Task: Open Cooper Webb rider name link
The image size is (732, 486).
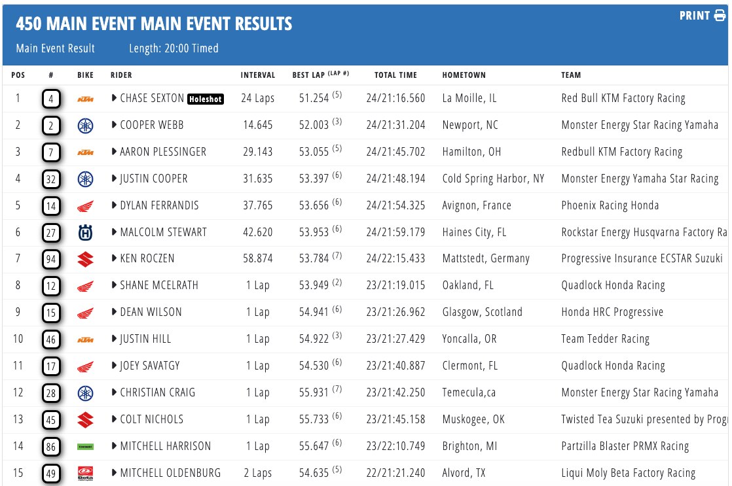Action: (x=152, y=125)
